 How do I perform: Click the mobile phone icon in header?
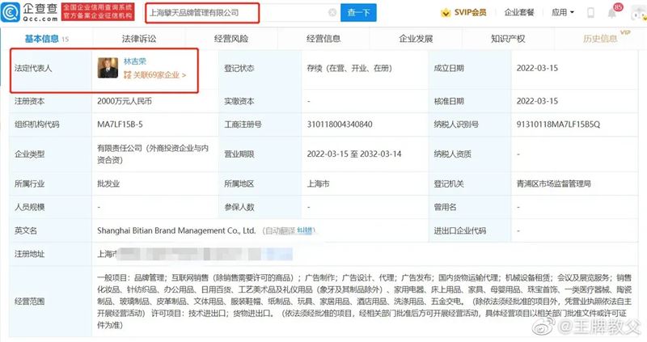tap(590, 13)
